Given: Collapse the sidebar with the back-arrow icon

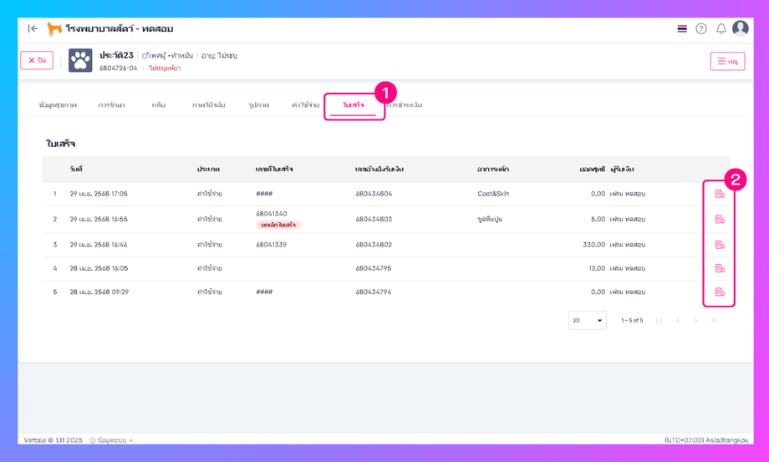Looking at the screenshot, I should [33, 29].
